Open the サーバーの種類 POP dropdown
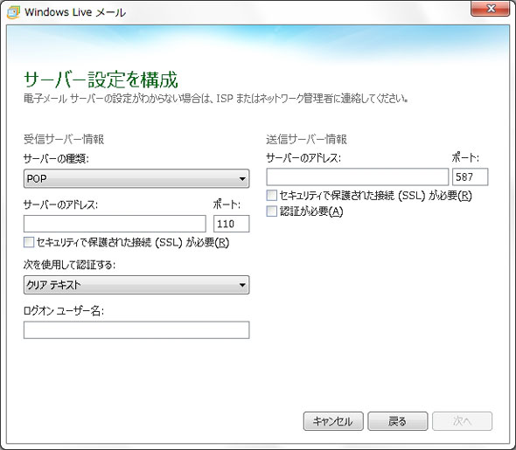Image resolution: width=516 pixels, height=450 pixels. 136,178
